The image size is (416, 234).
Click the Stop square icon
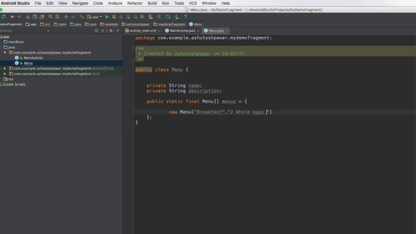(142, 17)
